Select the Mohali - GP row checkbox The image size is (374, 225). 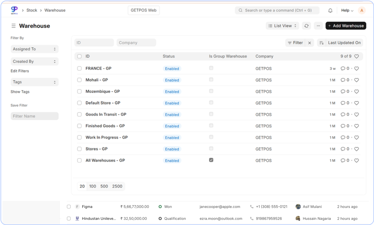tap(79, 80)
